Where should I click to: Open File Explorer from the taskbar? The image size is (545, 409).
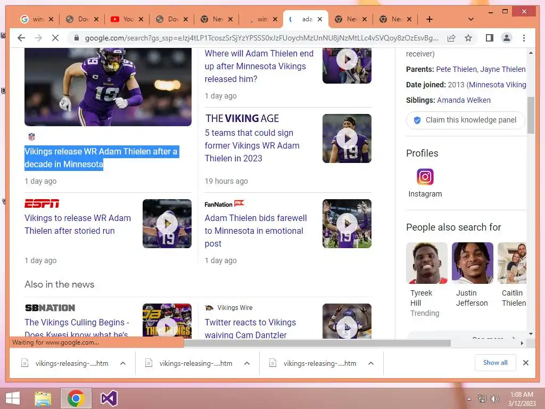click(x=43, y=398)
